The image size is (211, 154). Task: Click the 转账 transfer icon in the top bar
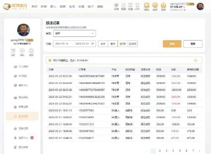pyautogui.click(x=155, y=6)
